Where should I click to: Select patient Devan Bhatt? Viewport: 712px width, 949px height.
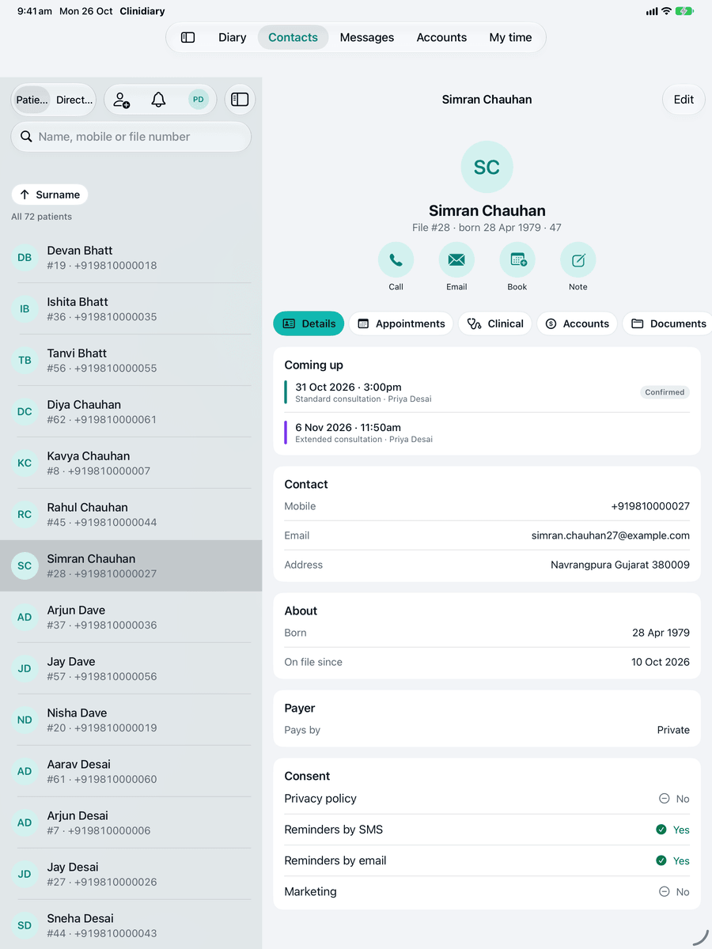(131, 258)
